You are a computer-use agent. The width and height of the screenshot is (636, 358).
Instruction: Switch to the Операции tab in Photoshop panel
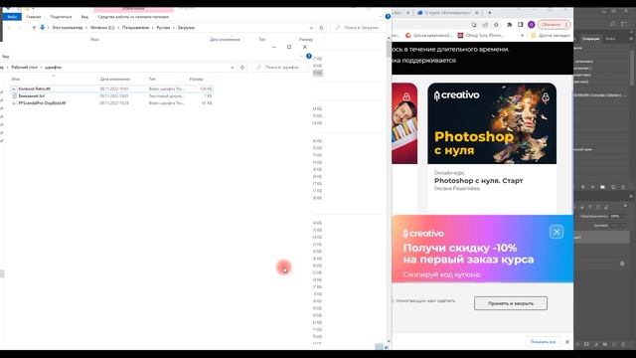pos(590,39)
